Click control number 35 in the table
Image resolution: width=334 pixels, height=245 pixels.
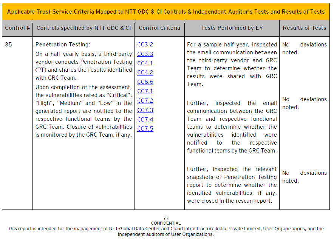[8, 45]
